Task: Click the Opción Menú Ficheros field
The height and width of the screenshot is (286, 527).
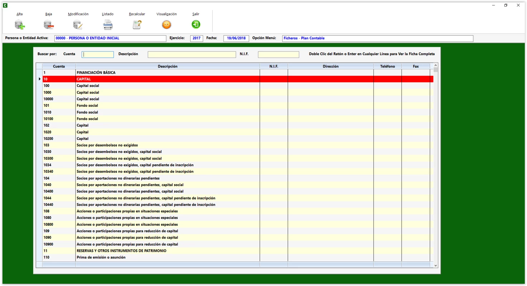Action: [x=378, y=38]
